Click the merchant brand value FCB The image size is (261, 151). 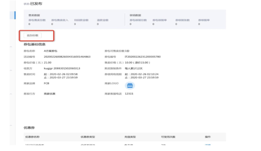47,83
